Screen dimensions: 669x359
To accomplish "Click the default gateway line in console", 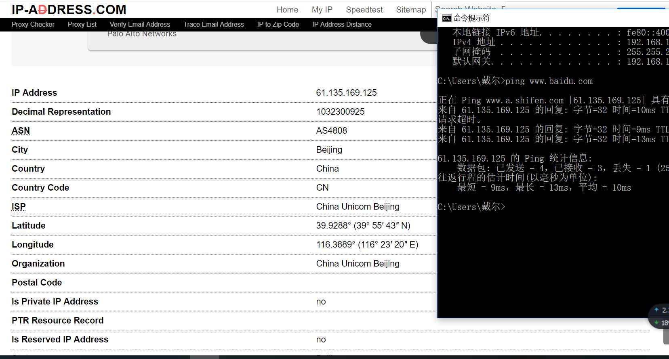I will point(560,61).
